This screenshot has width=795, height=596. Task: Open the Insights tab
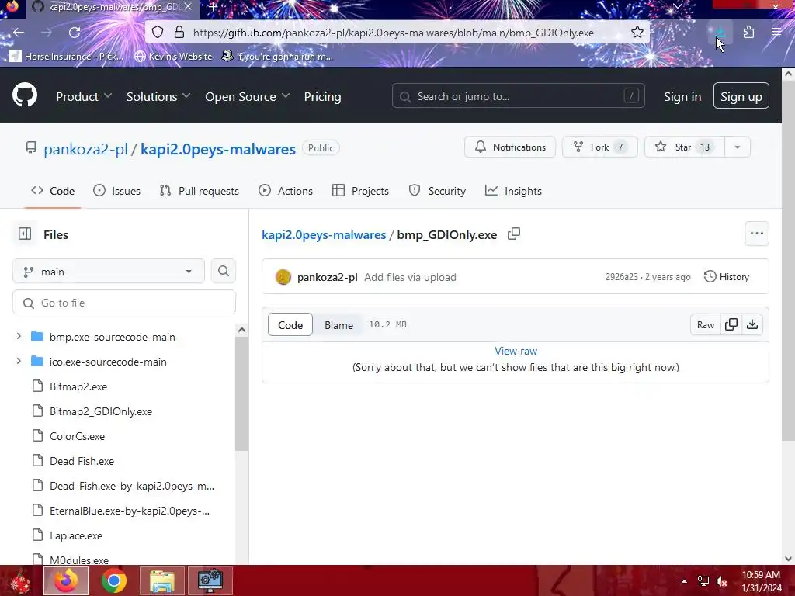tap(514, 191)
